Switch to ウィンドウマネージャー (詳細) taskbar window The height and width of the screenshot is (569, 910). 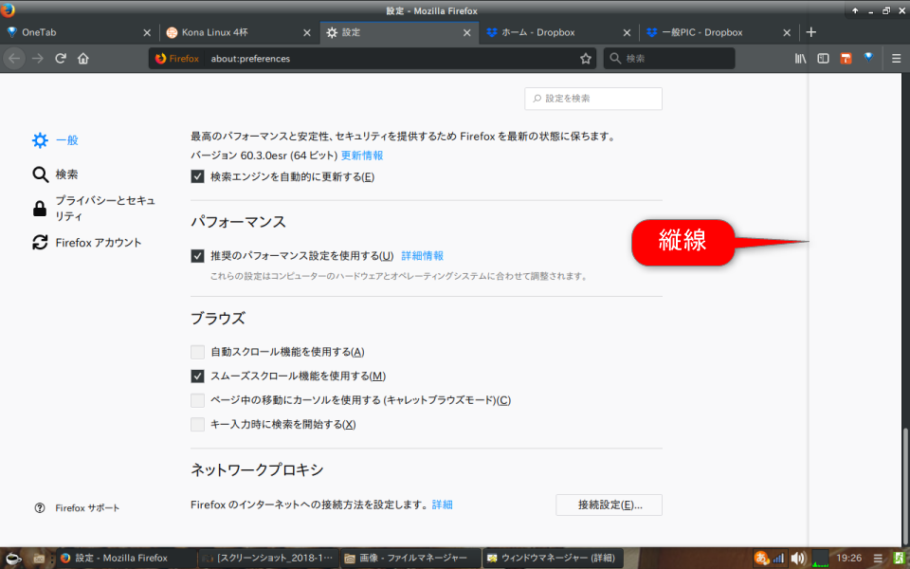[553, 559]
